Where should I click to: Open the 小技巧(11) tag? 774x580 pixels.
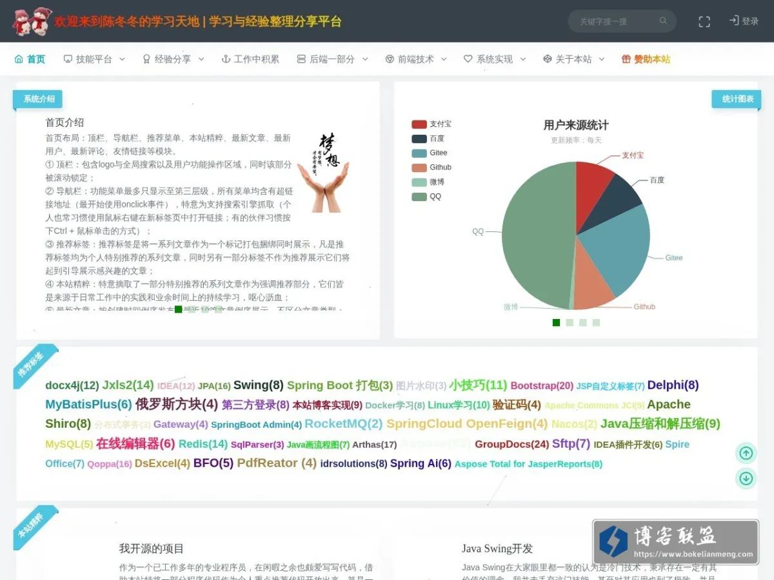pos(478,385)
